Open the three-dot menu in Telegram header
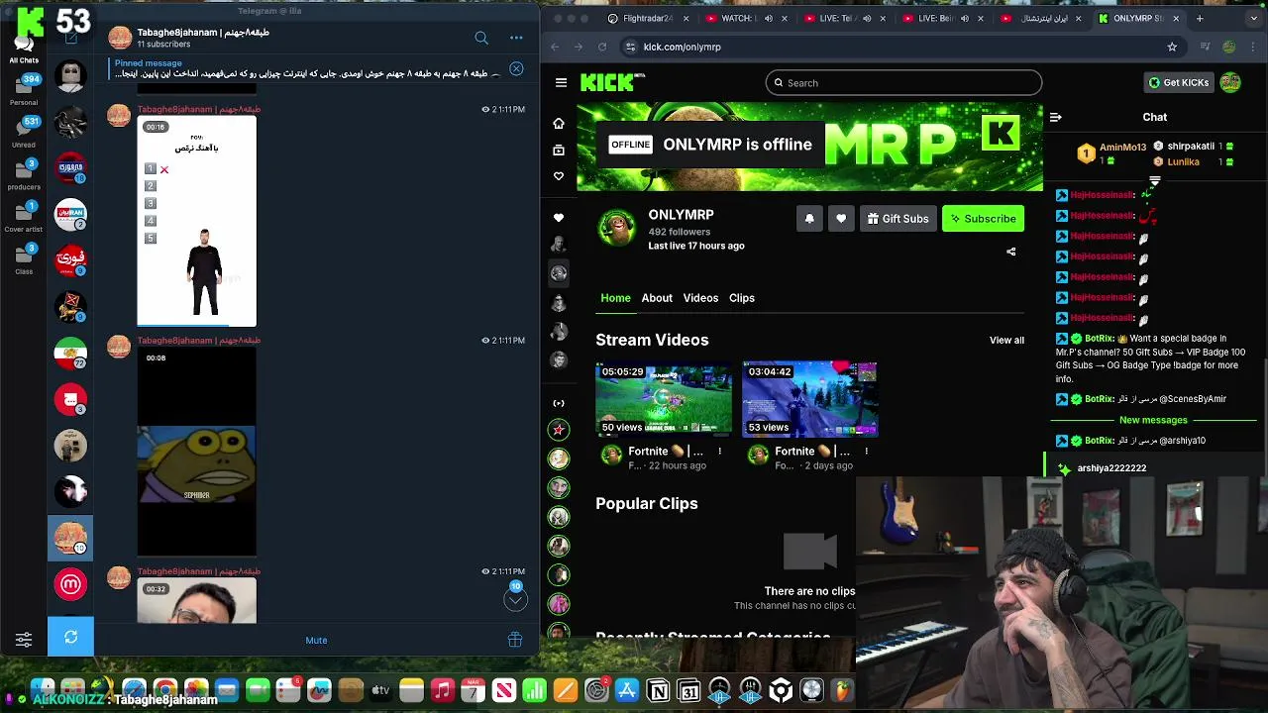 pyautogui.click(x=516, y=38)
